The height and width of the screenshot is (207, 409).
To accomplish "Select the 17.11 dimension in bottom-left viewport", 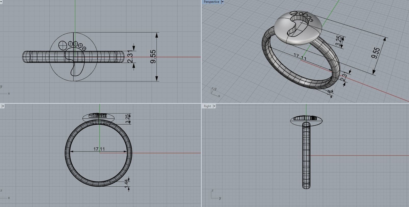I will point(99,149).
